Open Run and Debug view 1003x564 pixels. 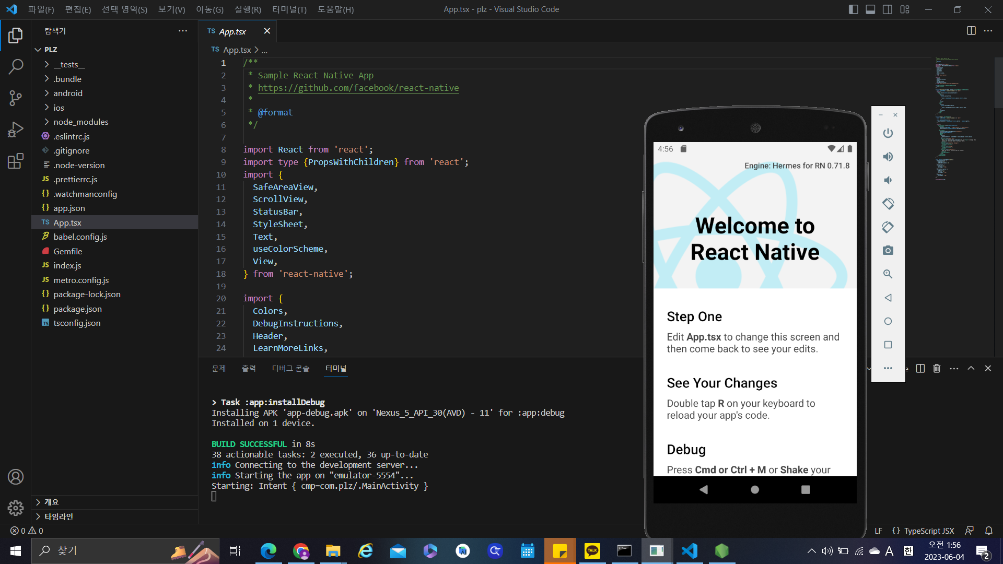point(16,130)
